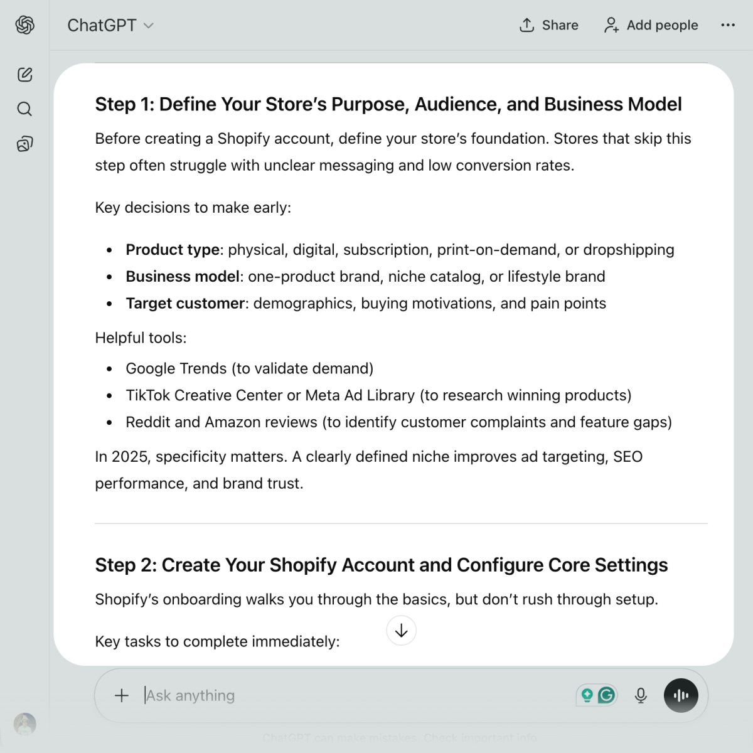The image size is (753, 753).
Task: Start a new chat with the compose icon
Action: [25, 75]
